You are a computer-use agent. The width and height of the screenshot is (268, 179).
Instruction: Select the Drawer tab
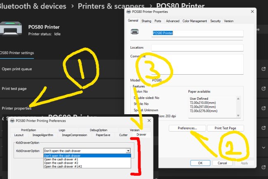point(141,134)
